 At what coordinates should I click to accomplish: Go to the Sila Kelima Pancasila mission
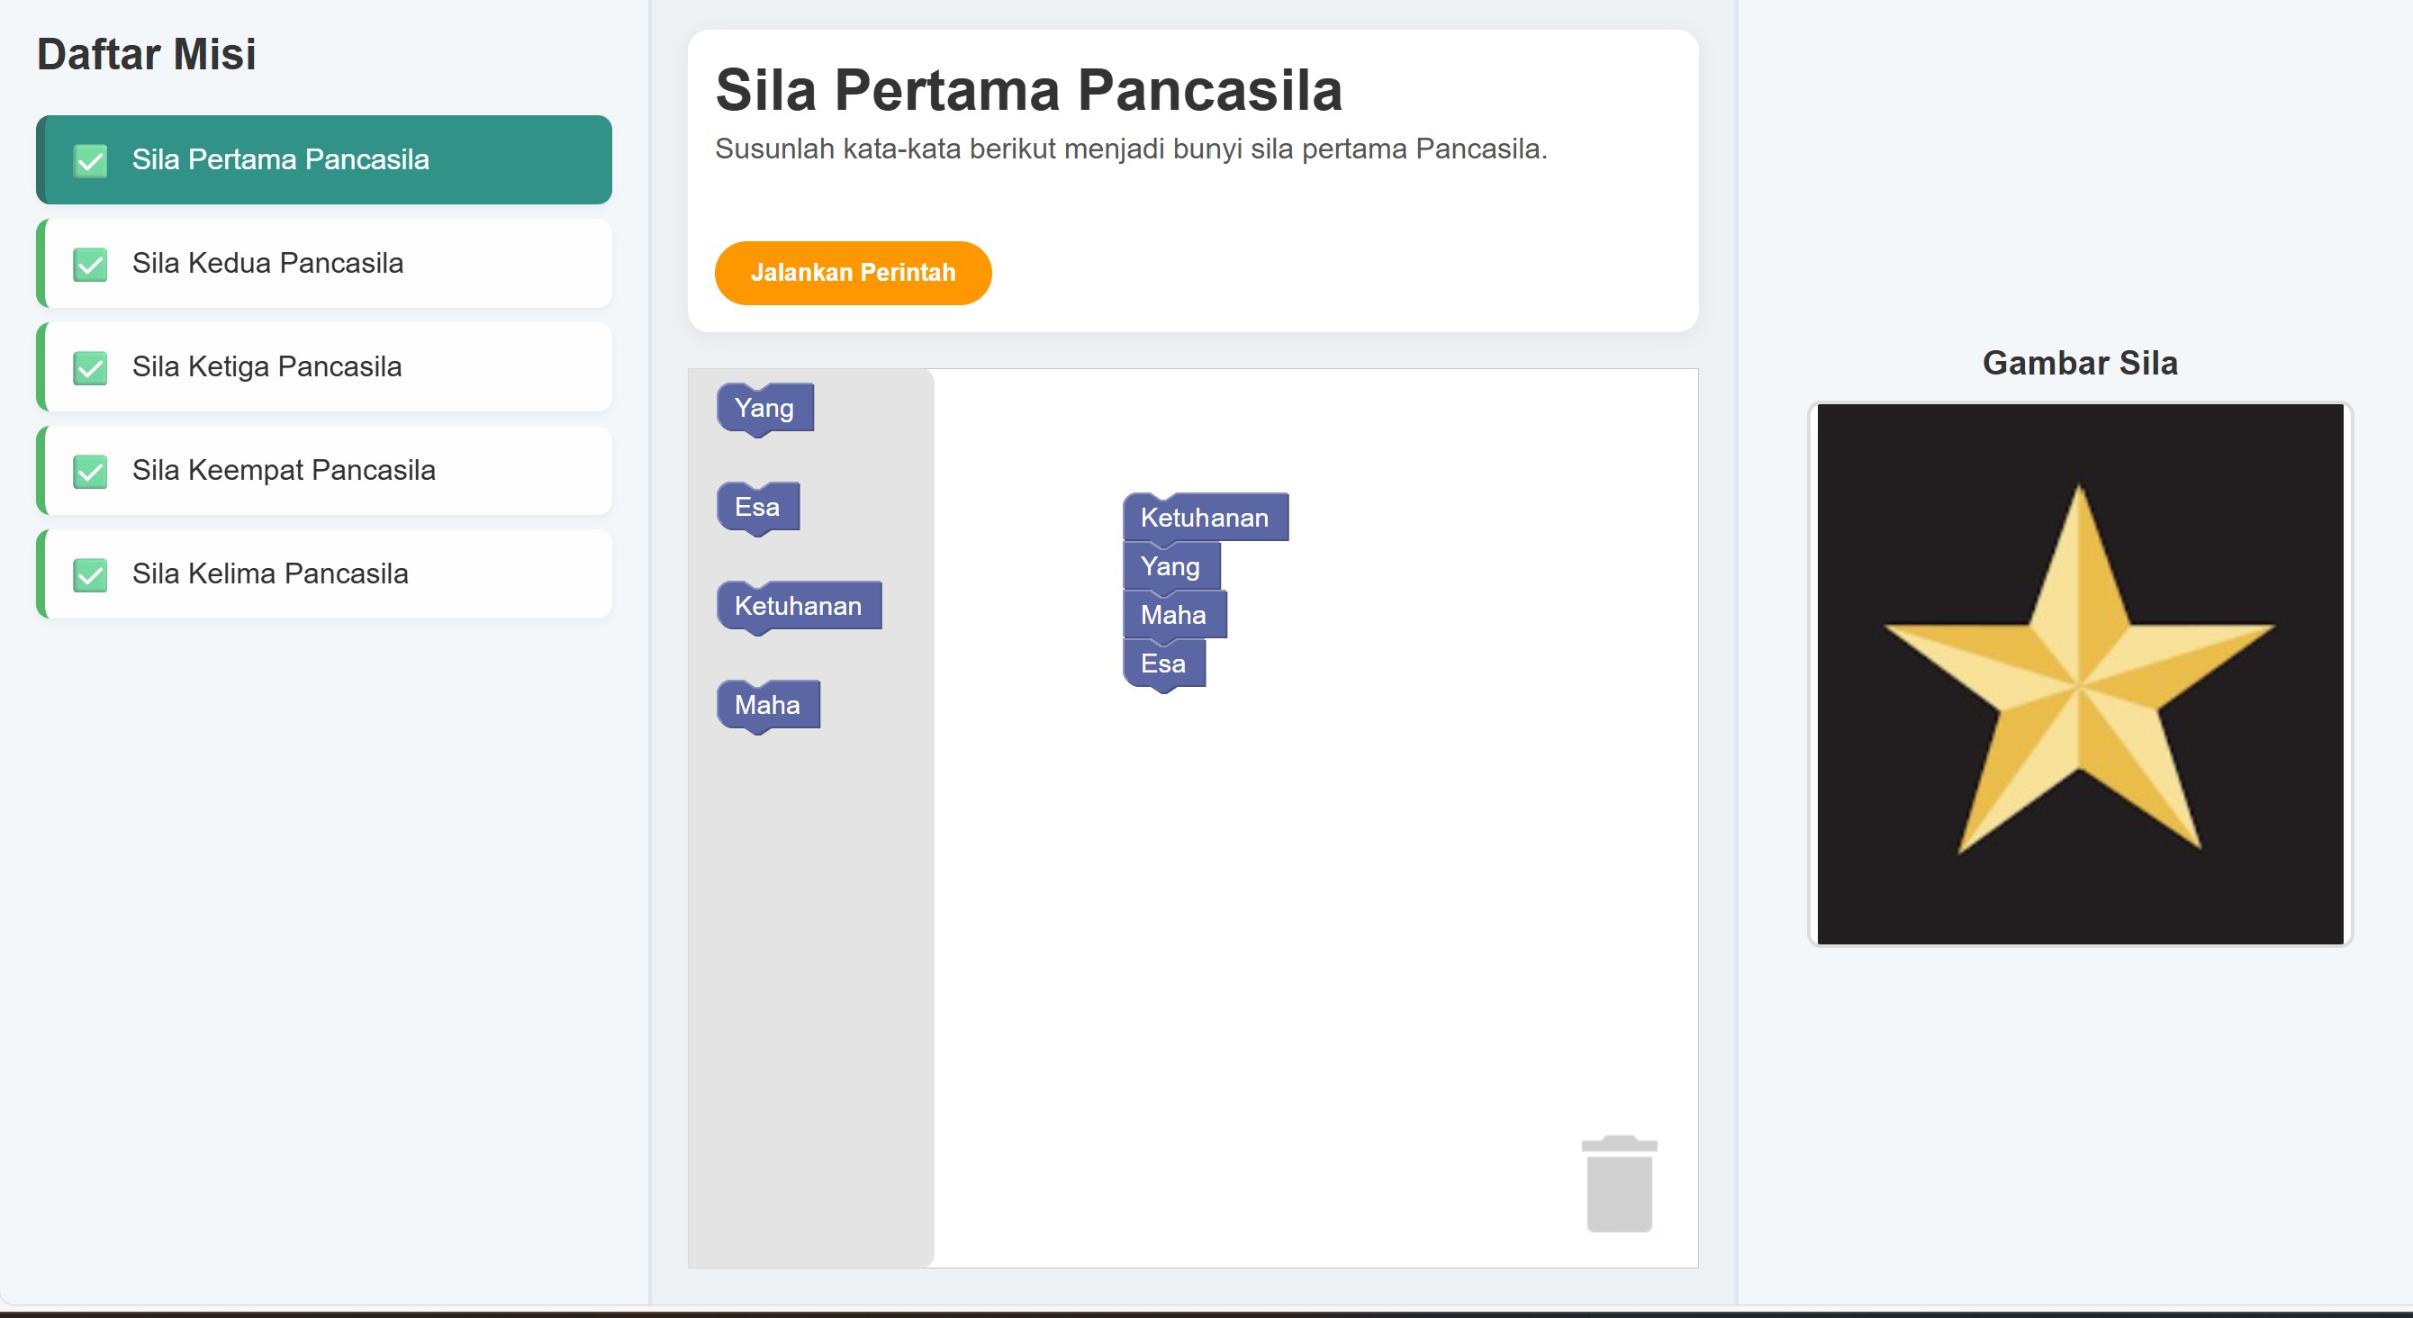tap(270, 574)
